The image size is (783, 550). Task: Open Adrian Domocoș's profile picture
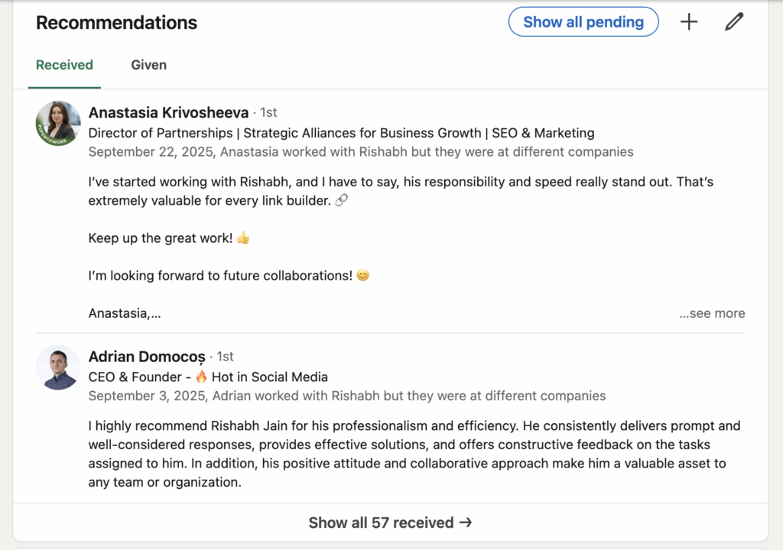pyautogui.click(x=58, y=367)
